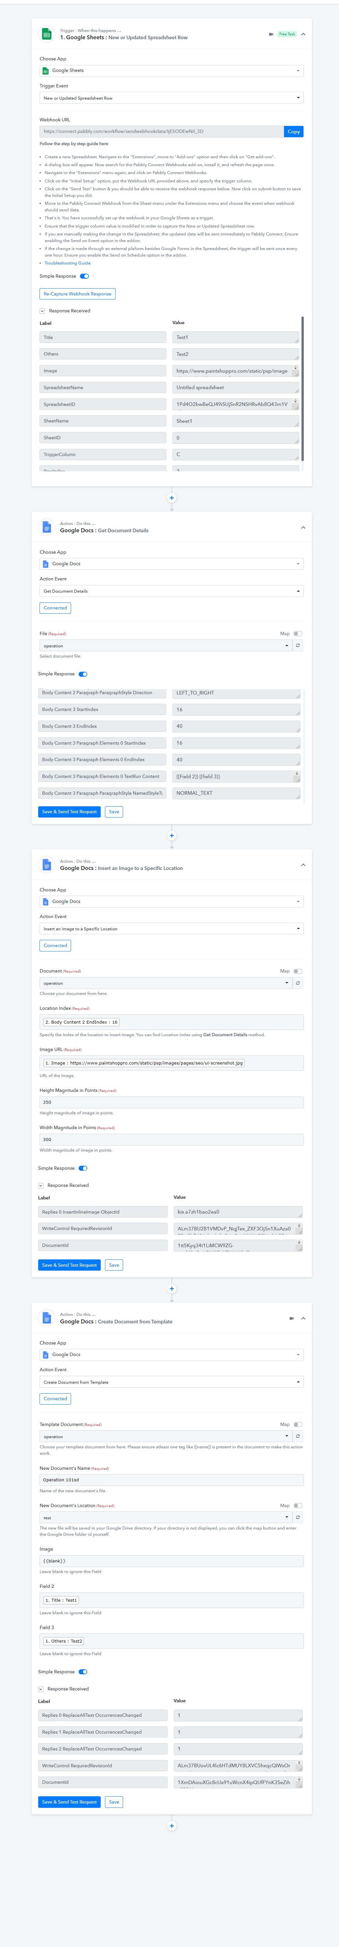Open Trigger Event dropdown New or Updated Spreadsheet Row
This screenshot has width=339, height=1947.
click(x=171, y=98)
